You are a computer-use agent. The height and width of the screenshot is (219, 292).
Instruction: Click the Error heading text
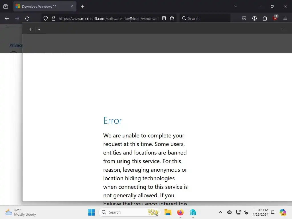tap(113, 121)
